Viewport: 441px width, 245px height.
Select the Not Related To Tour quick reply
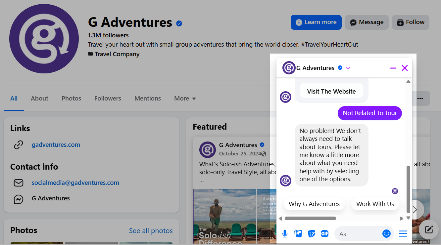(369, 113)
